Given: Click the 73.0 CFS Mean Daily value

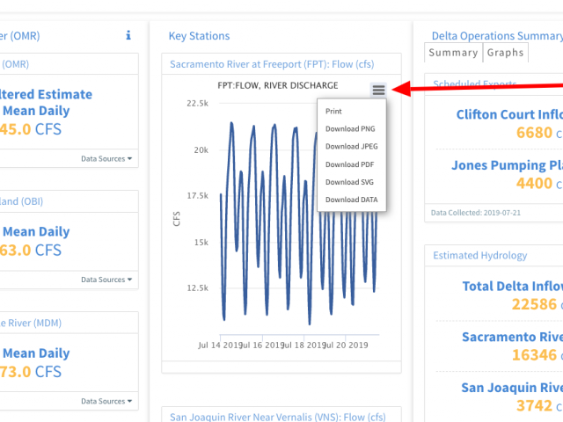Looking at the screenshot, I should pyautogui.click(x=31, y=372).
